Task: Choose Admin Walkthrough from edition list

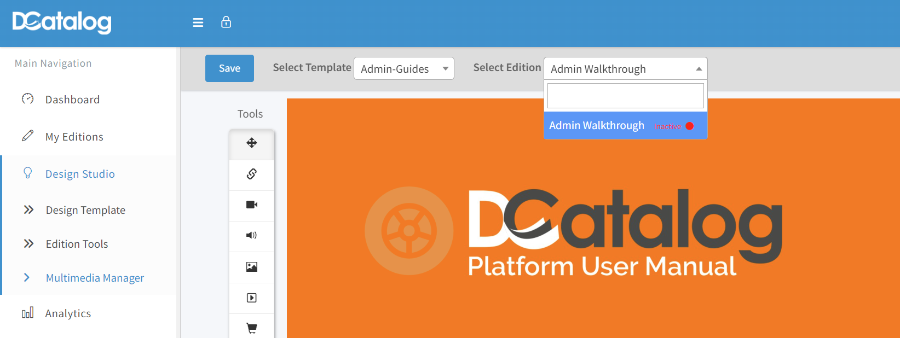Action: click(626, 126)
